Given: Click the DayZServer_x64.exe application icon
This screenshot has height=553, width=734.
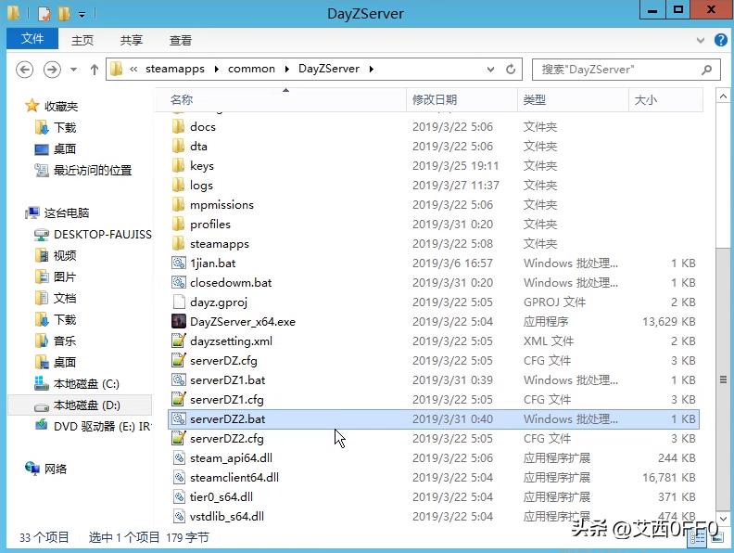Looking at the screenshot, I should [178, 321].
